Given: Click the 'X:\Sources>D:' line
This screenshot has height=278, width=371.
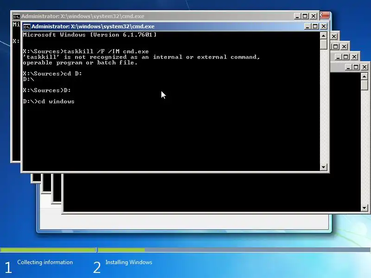Looking at the screenshot, I should coord(47,90).
